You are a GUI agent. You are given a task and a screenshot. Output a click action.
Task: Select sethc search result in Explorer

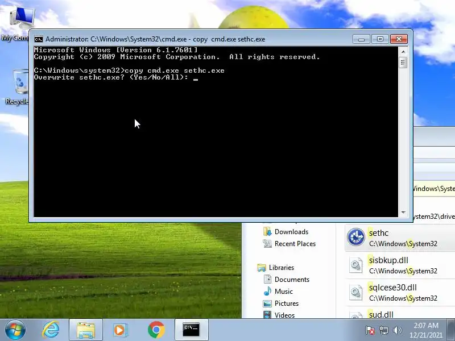pos(400,238)
